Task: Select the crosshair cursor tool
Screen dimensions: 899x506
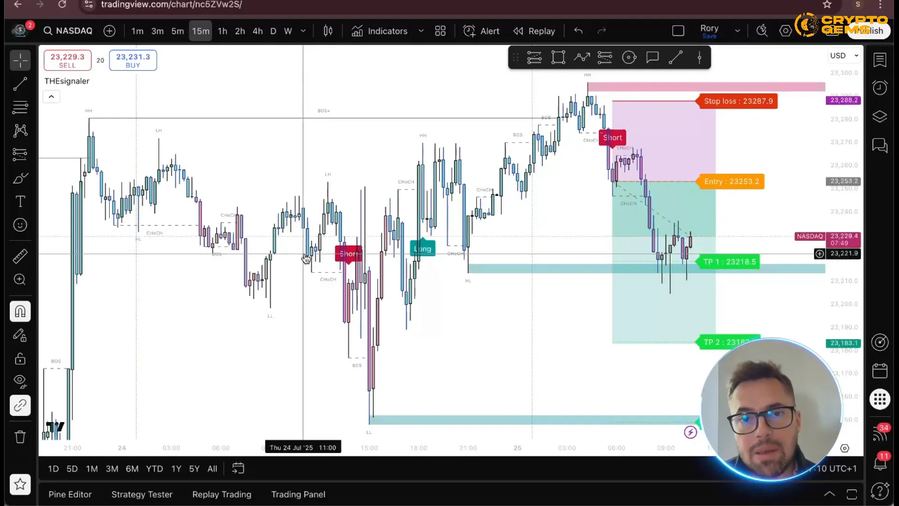Action: 20,60
